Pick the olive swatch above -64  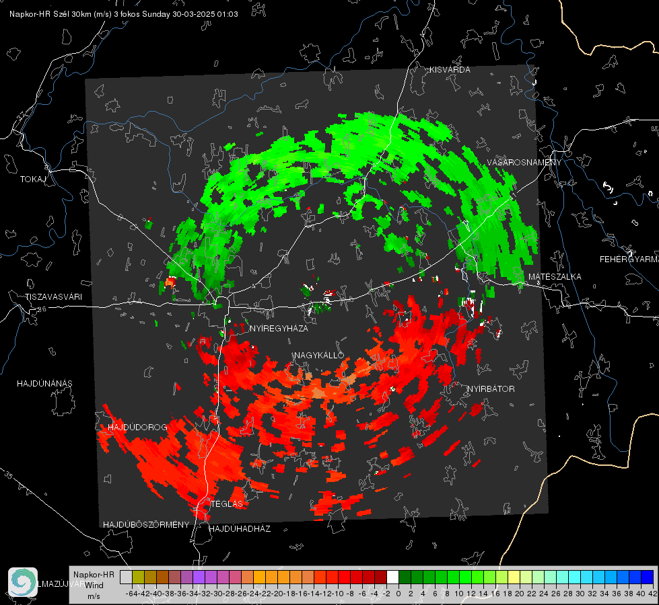point(138,577)
